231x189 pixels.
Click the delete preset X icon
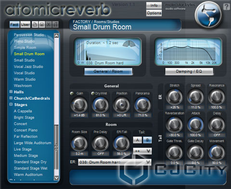(49, 24)
